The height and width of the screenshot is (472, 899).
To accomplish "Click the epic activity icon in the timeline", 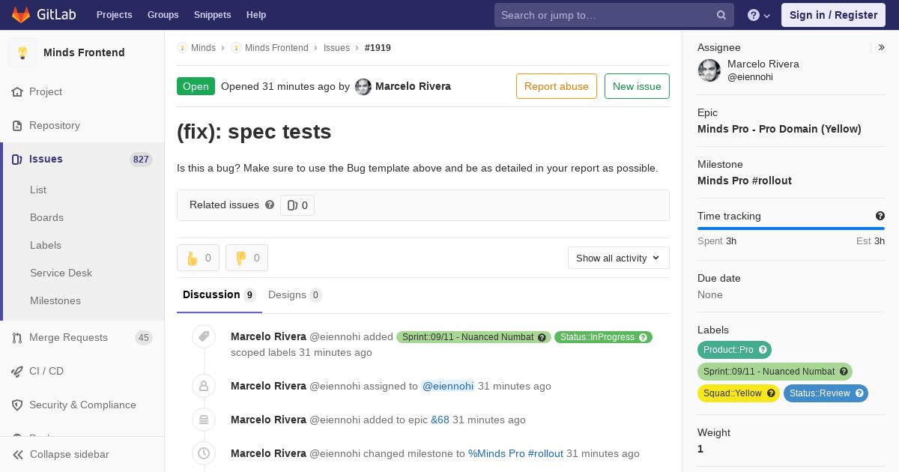I will pyautogui.click(x=204, y=420).
